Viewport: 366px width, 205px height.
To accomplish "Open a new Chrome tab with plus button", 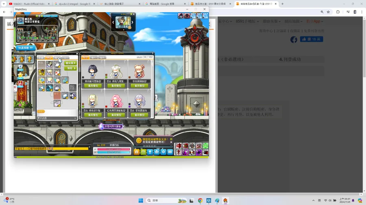I will (282, 4).
